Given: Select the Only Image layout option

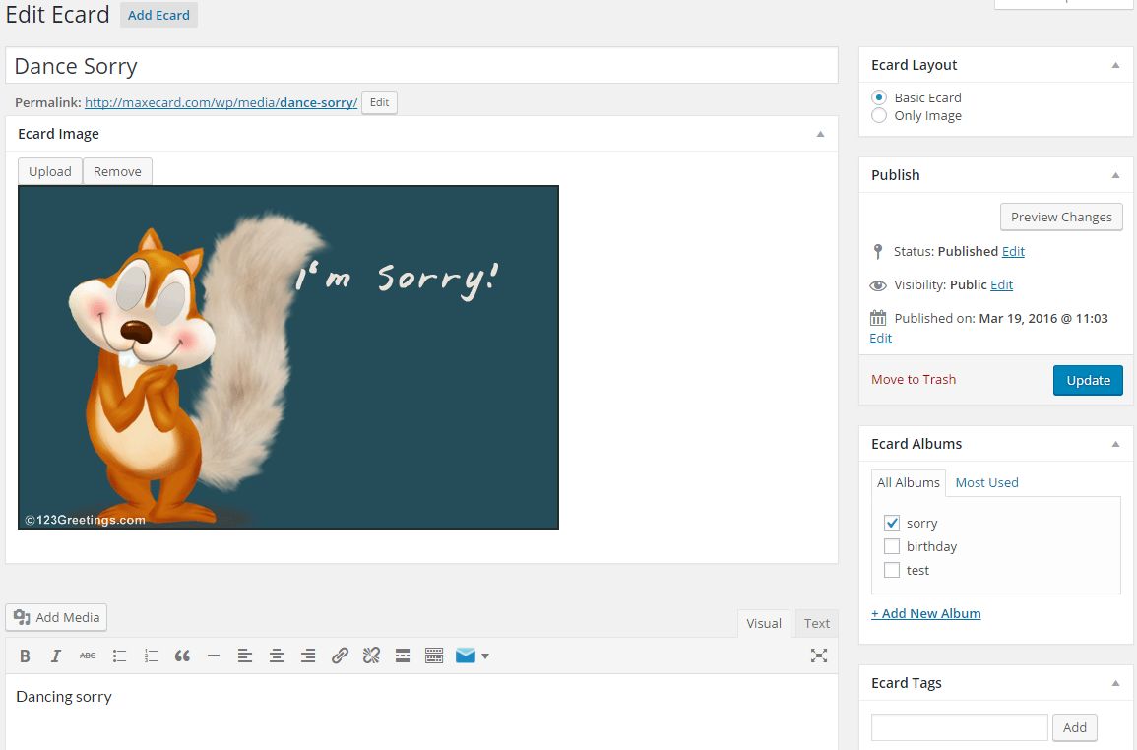Looking at the screenshot, I should 879,116.
